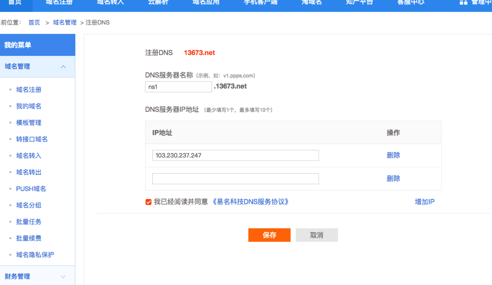
Task: Uncheck the DNS service agreement checkbox
Action: (x=148, y=202)
